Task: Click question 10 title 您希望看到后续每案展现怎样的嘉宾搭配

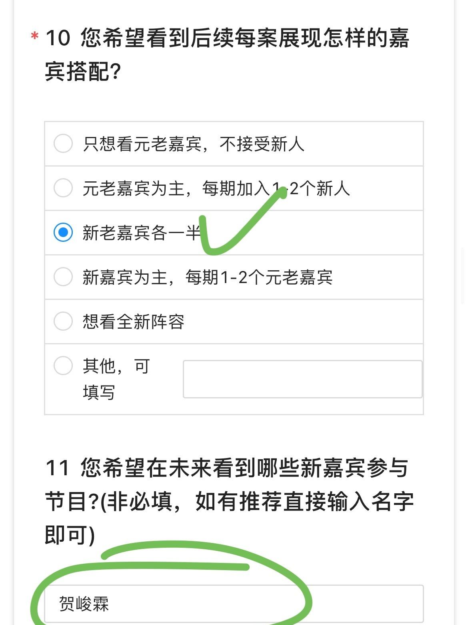Action: (x=227, y=54)
